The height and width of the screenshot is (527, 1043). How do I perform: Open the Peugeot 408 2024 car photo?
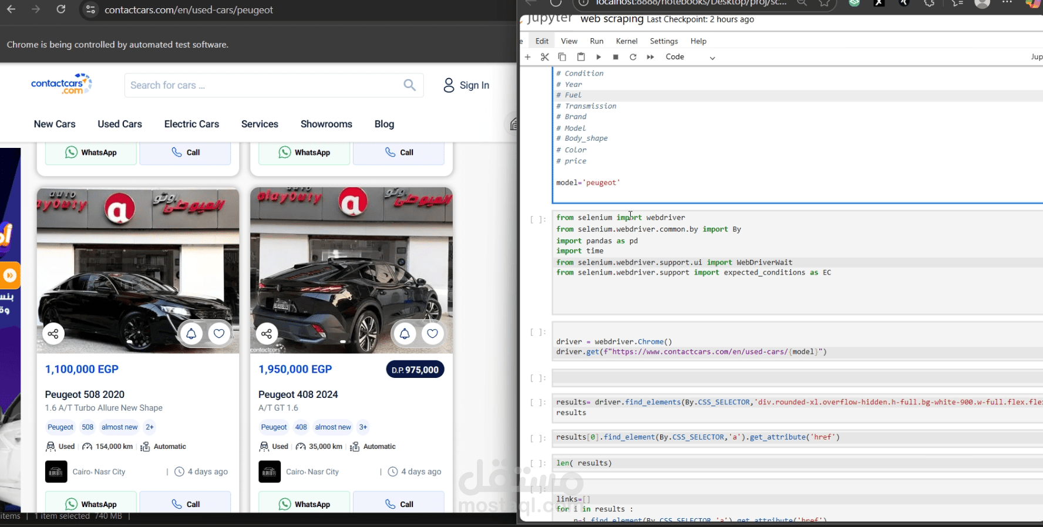(351, 270)
